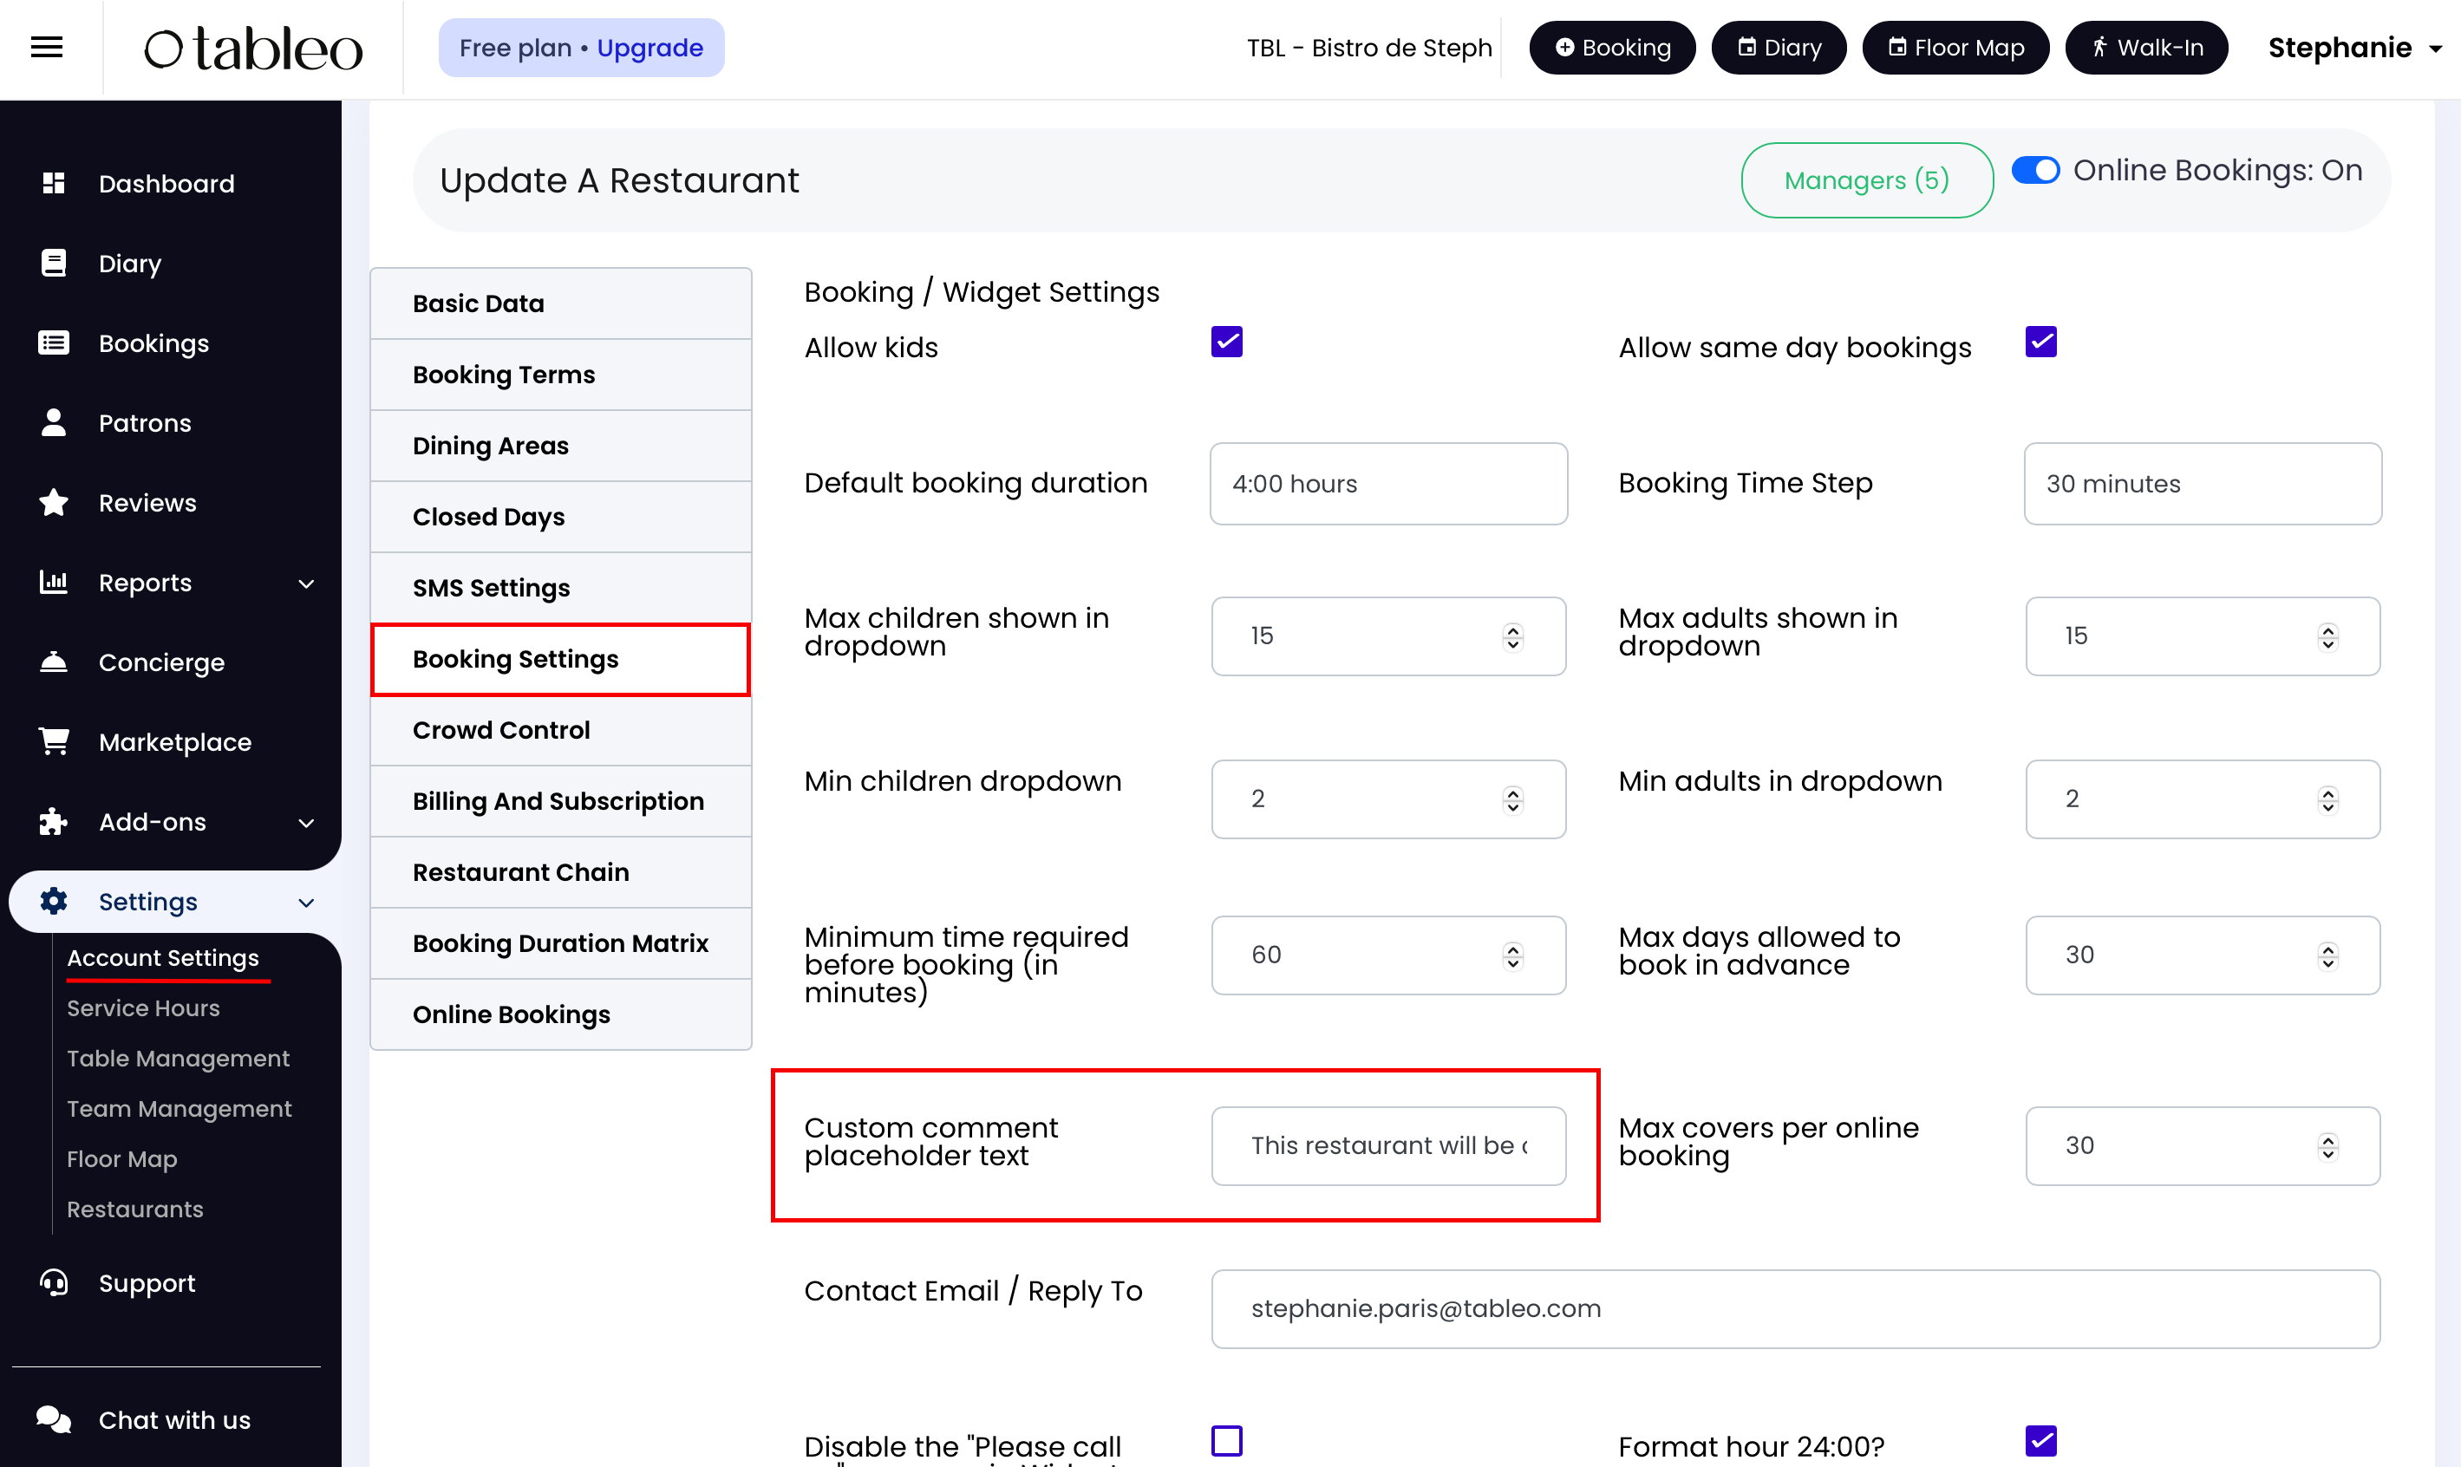The image size is (2461, 1467).
Task: Open the hamburger menu icon
Action: point(47,47)
